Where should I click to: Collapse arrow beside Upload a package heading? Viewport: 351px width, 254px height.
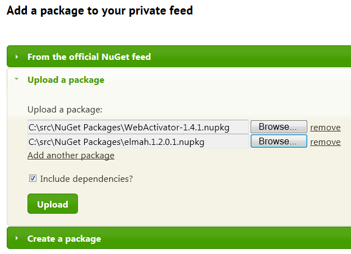coord(17,79)
